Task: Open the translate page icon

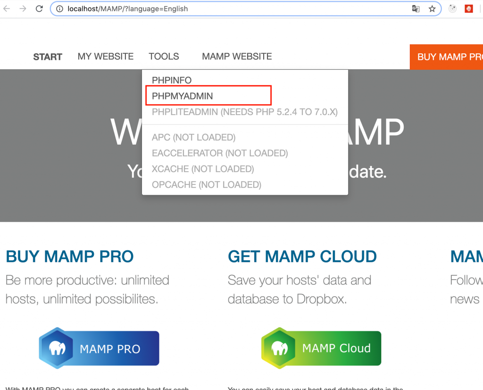Action: point(416,8)
